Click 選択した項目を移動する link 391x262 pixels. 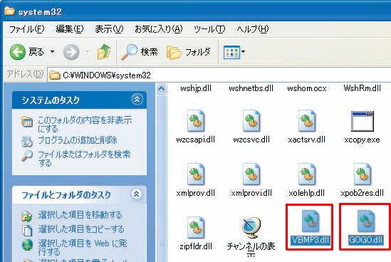80,215
